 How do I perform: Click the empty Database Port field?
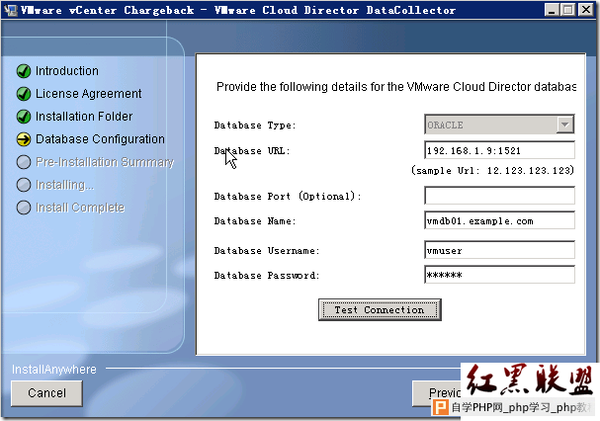coord(499,196)
